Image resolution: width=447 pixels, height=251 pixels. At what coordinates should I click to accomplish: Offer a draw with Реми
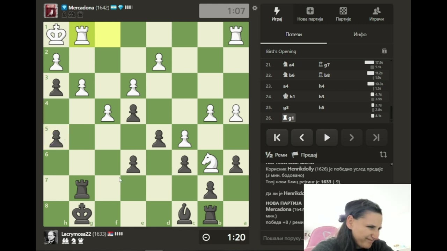click(276, 155)
